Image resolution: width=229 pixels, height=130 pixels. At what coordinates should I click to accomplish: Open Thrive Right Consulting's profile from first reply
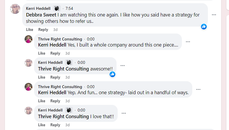[60, 39]
